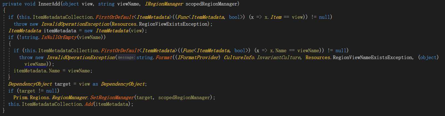
Task: Click the itemMetadata.Name assignment line
Action: click(53, 71)
